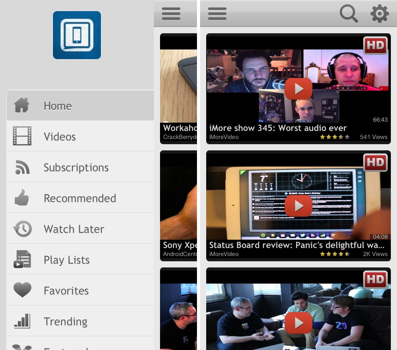Image resolution: width=397 pixels, height=350 pixels.
Task: Tap the HD badge on iMore show 345
Action: [x=375, y=46]
